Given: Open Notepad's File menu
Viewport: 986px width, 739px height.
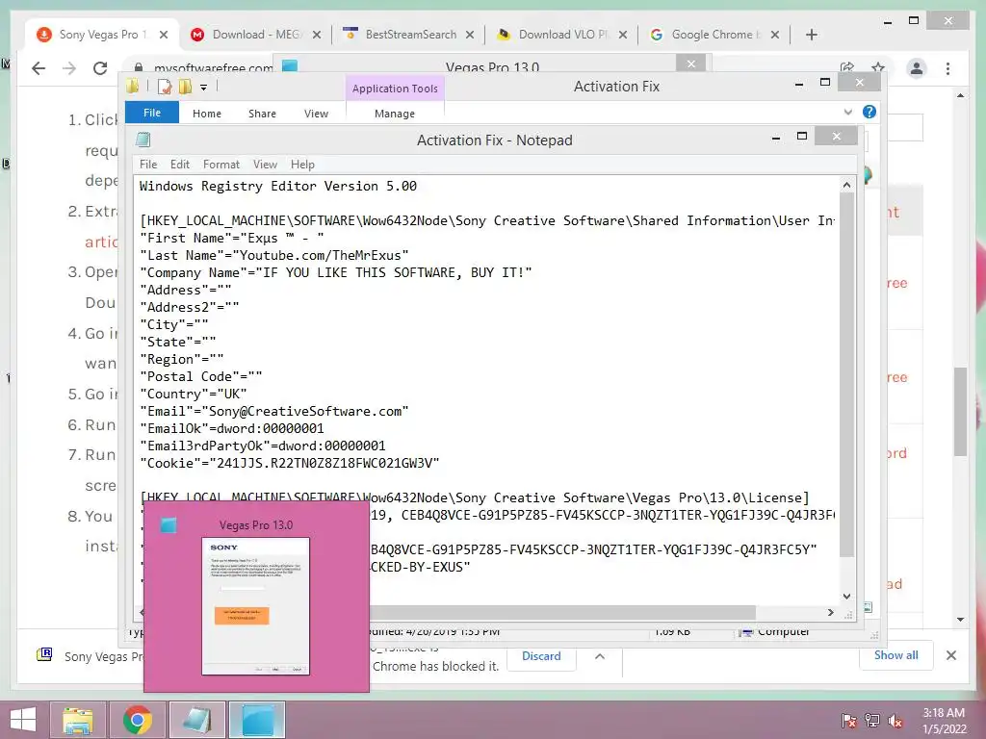Looking at the screenshot, I should pos(148,164).
